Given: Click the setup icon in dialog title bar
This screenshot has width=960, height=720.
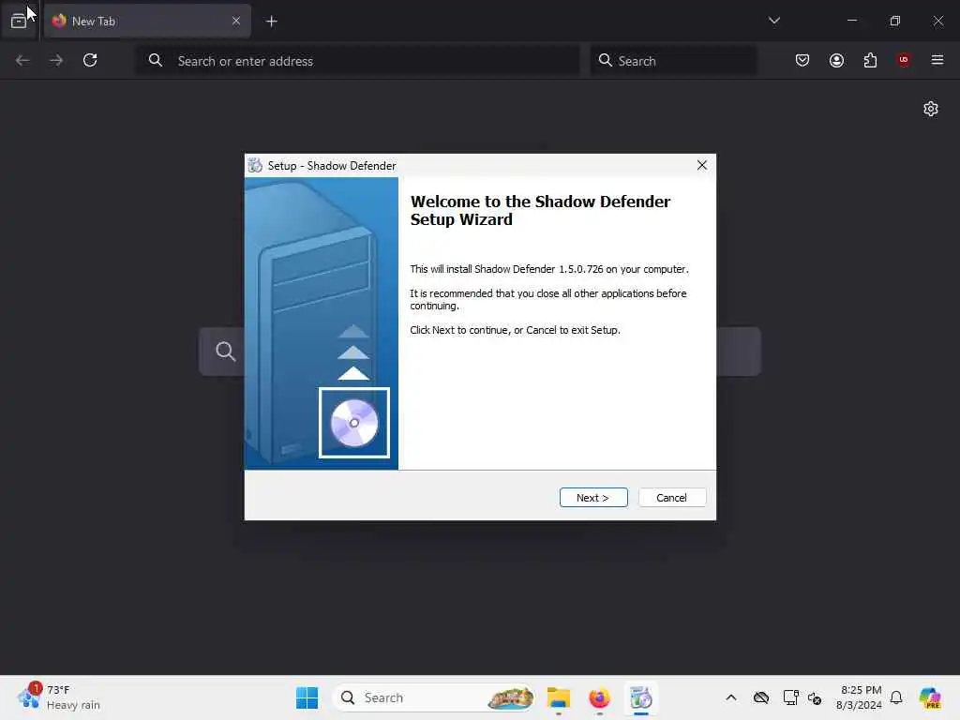Looking at the screenshot, I should [x=255, y=165].
